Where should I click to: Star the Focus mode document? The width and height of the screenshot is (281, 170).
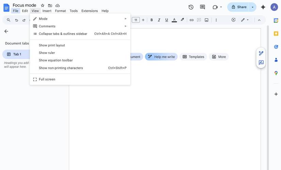(x=43, y=5)
